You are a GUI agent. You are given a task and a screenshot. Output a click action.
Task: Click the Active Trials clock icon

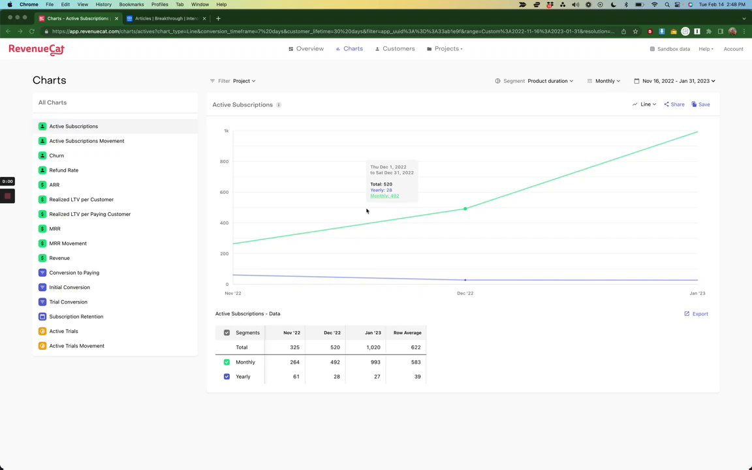(42, 331)
